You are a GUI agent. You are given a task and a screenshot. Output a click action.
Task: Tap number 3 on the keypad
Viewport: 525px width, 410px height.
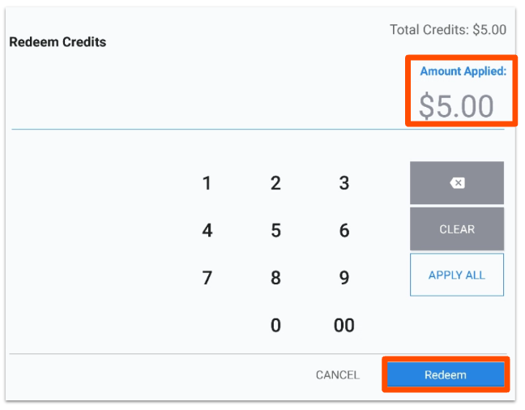point(344,184)
